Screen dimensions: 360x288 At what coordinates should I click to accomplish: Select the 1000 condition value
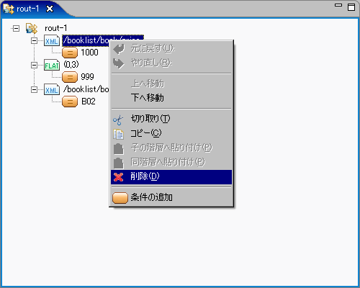tap(89, 53)
